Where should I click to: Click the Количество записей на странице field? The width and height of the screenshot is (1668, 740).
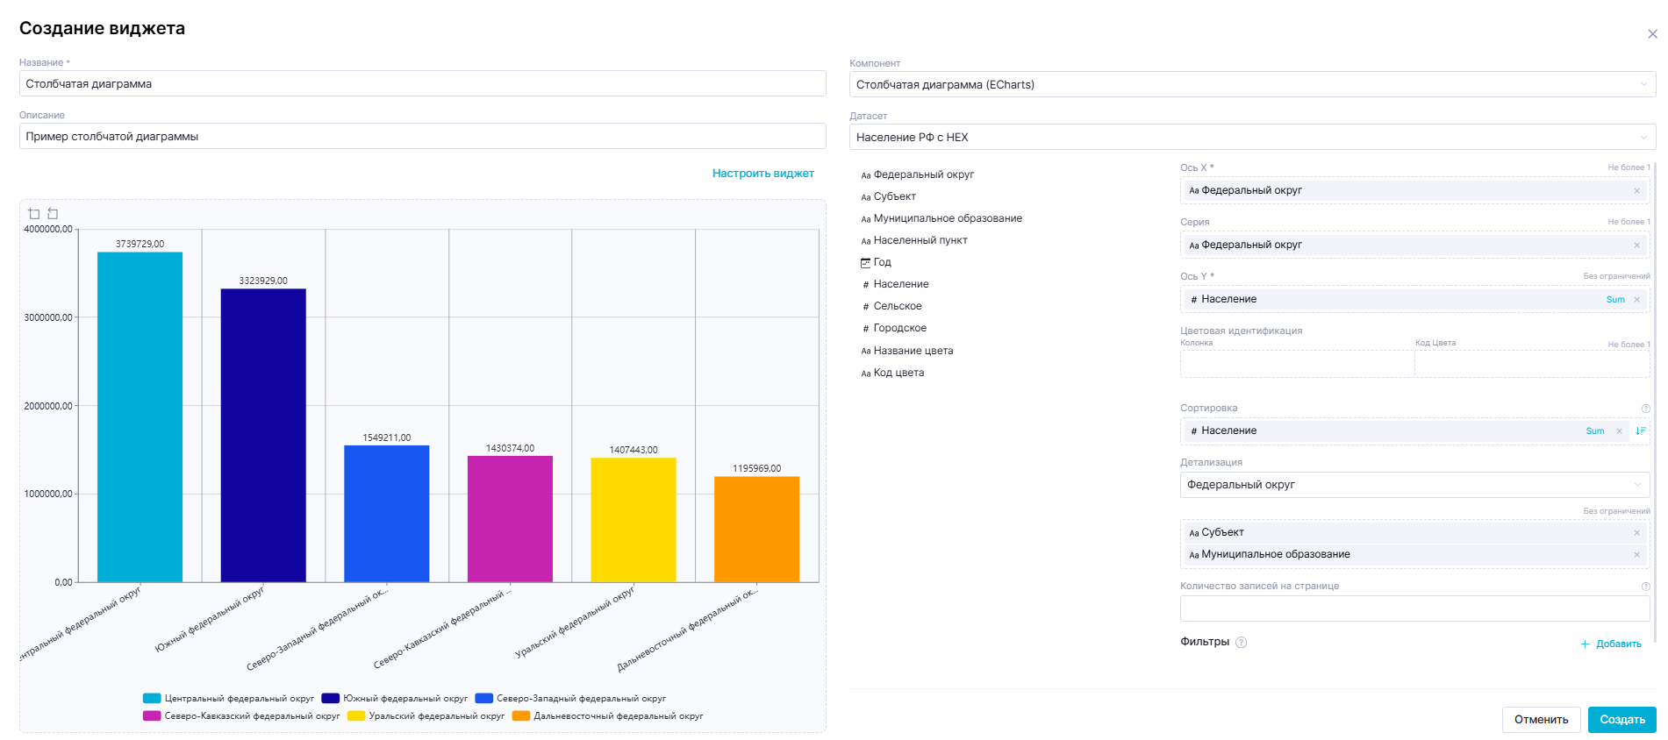pos(1414,608)
